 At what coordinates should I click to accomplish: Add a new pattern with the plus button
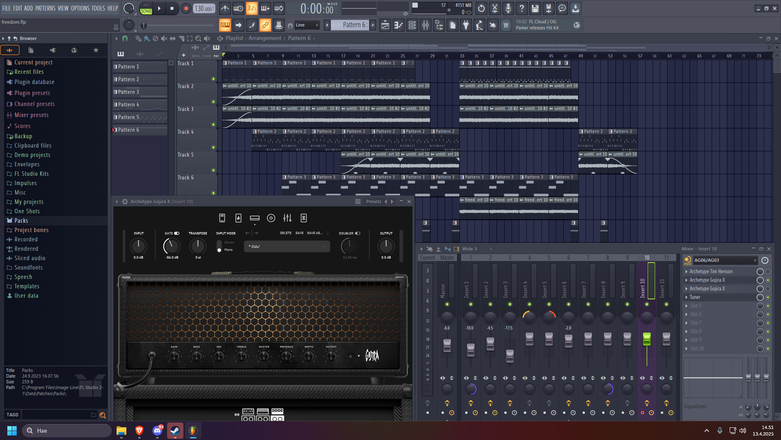click(373, 25)
